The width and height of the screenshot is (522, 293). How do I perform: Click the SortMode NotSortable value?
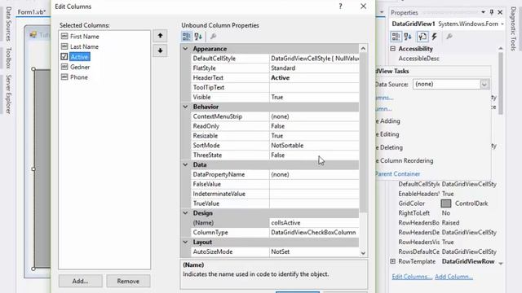pos(314,146)
